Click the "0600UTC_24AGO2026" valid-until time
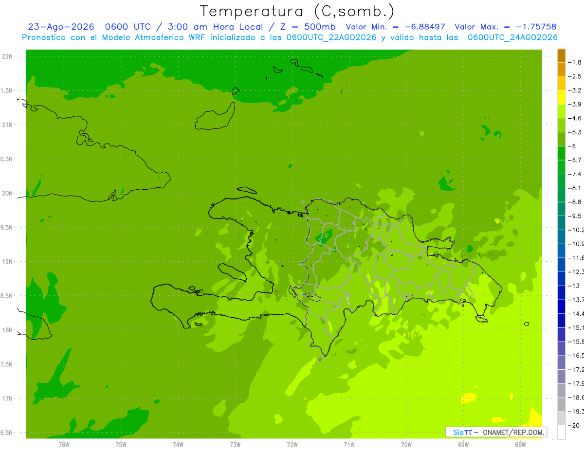This screenshot has height=451, width=584. click(x=512, y=37)
